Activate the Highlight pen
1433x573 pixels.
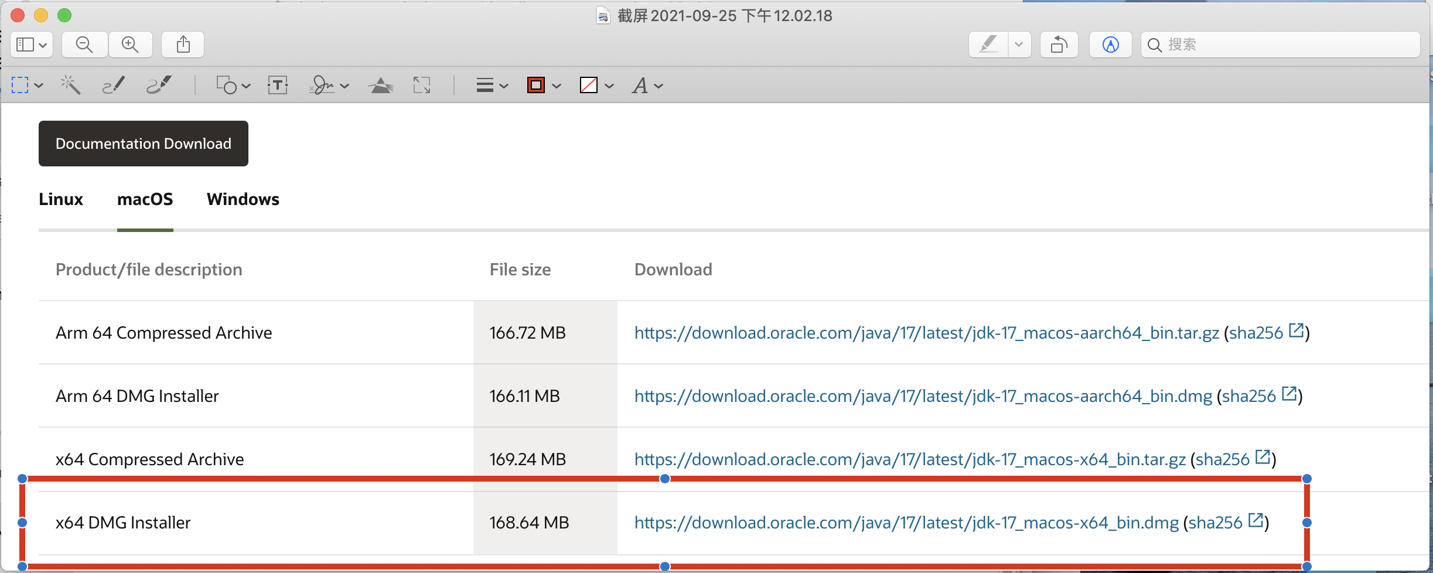click(989, 45)
